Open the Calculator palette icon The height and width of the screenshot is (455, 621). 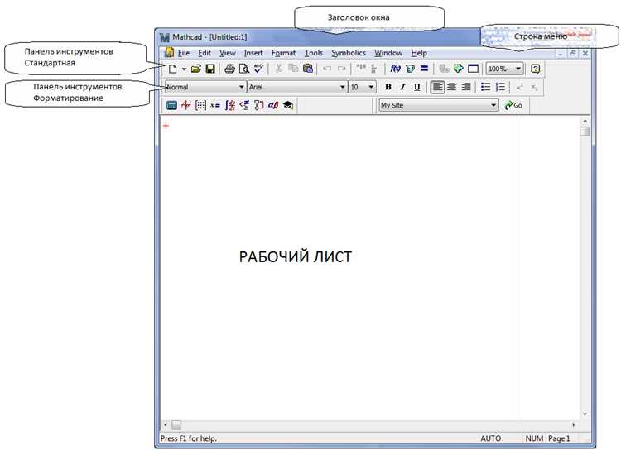(x=171, y=105)
